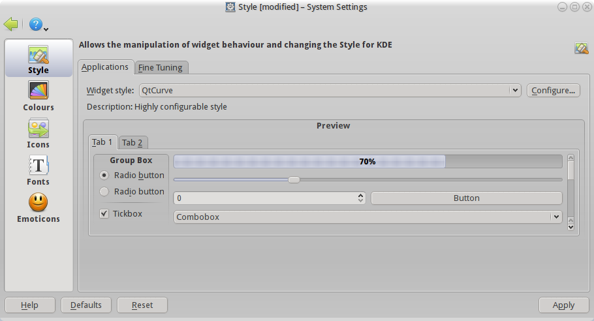Expand the help menu arrow beside question mark
594x321 pixels.
[x=46, y=29]
